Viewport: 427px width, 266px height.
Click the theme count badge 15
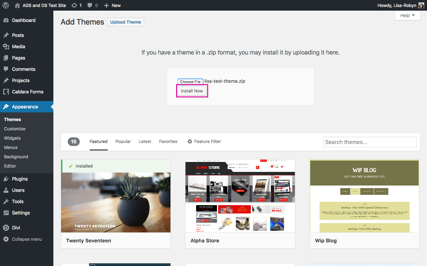[x=74, y=142]
